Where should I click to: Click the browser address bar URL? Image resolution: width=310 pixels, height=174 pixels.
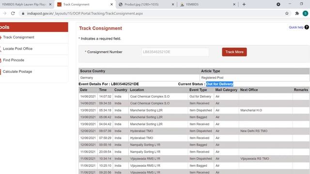(85, 14)
